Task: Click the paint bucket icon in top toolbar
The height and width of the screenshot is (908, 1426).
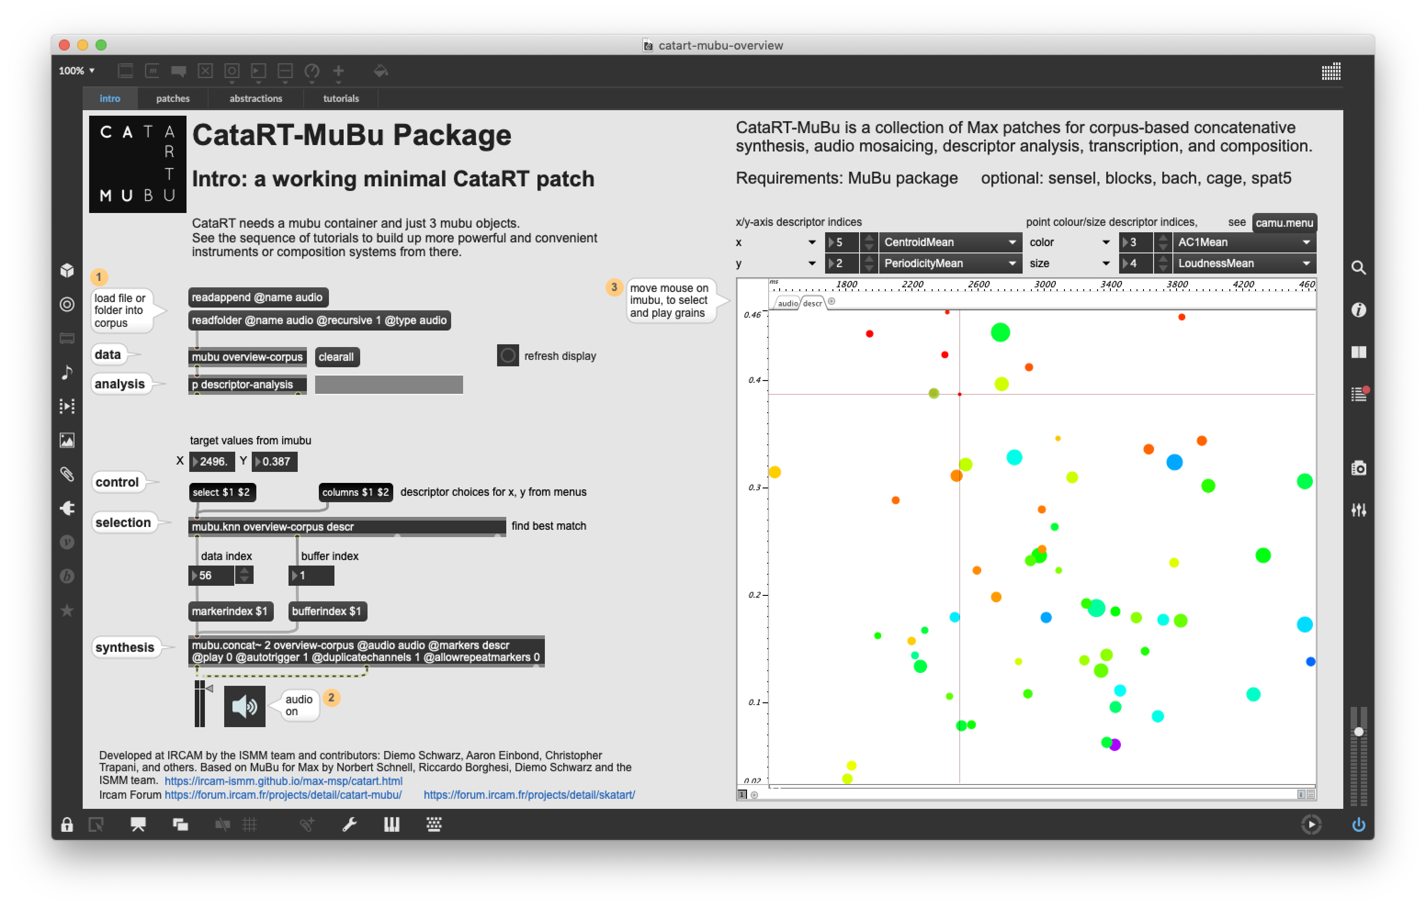Action: [x=381, y=71]
